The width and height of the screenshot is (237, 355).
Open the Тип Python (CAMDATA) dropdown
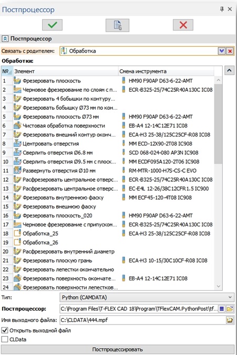click(x=147, y=297)
